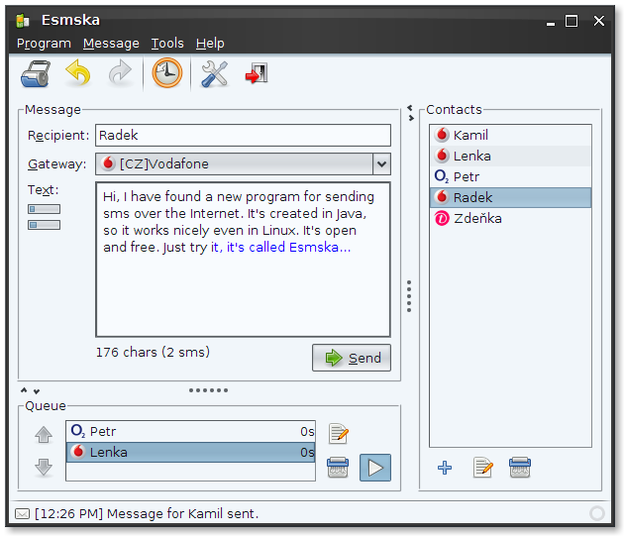The height and width of the screenshot is (536, 624).
Task: Collapse queue panel with up arrow
Action: point(24,390)
